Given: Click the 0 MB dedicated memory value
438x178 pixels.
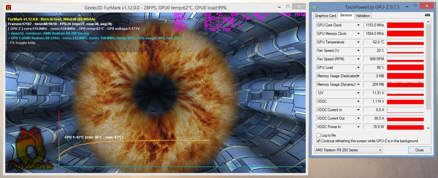Looking at the screenshot, I should pyautogui.click(x=374, y=76).
